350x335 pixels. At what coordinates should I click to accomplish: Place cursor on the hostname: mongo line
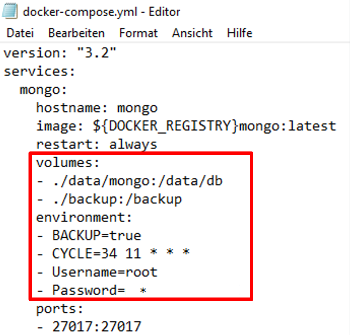point(97,108)
